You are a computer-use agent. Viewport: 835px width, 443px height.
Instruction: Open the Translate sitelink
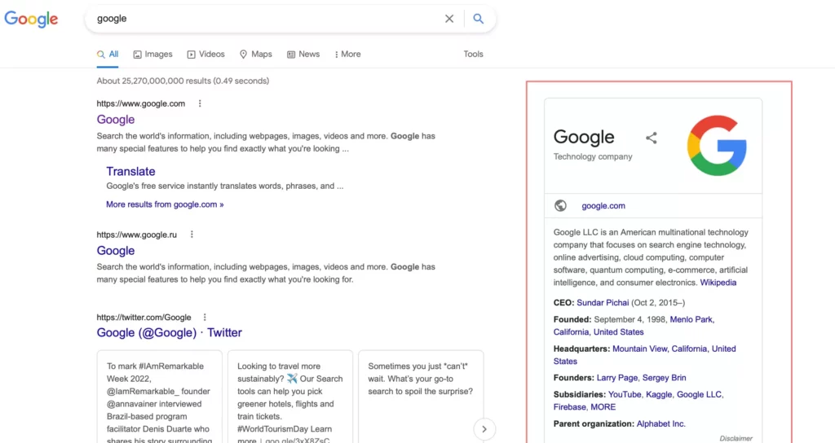pos(130,171)
